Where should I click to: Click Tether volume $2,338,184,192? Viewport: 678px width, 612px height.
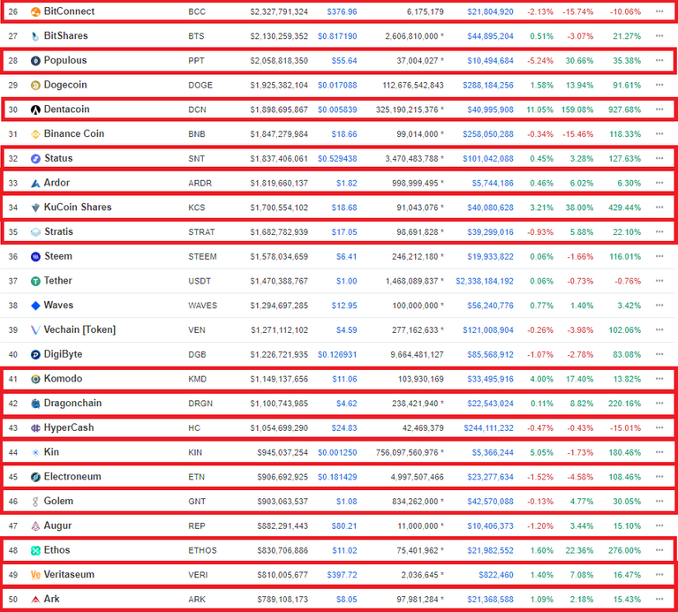[485, 281]
